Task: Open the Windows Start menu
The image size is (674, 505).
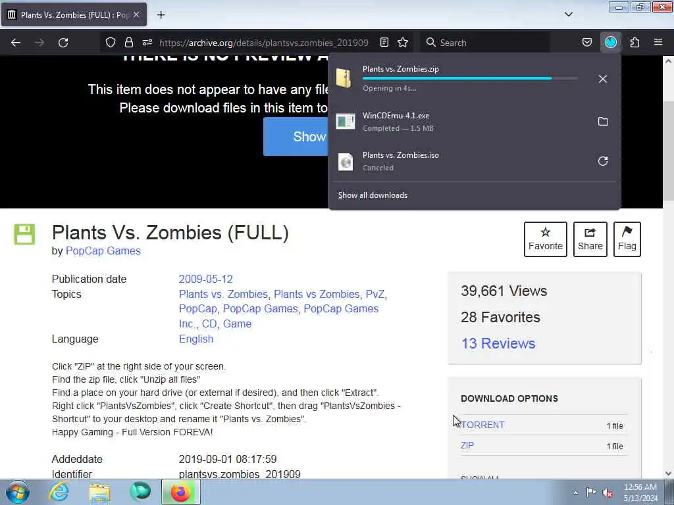Action: click(18, 492)
